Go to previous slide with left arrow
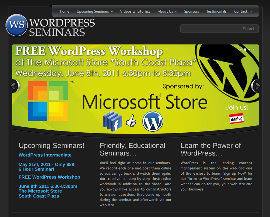Screen dimensions: 270x217 14,86
